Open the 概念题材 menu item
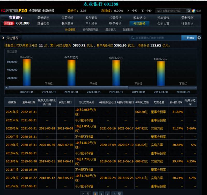 [x=67, y=24]
